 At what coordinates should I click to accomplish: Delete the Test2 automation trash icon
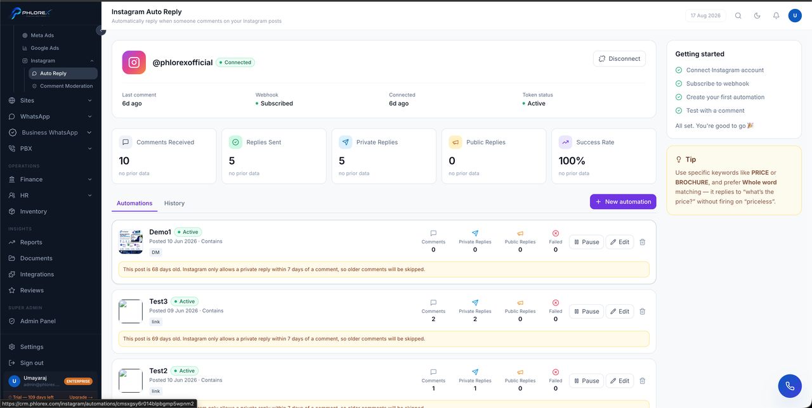[642, 381]
